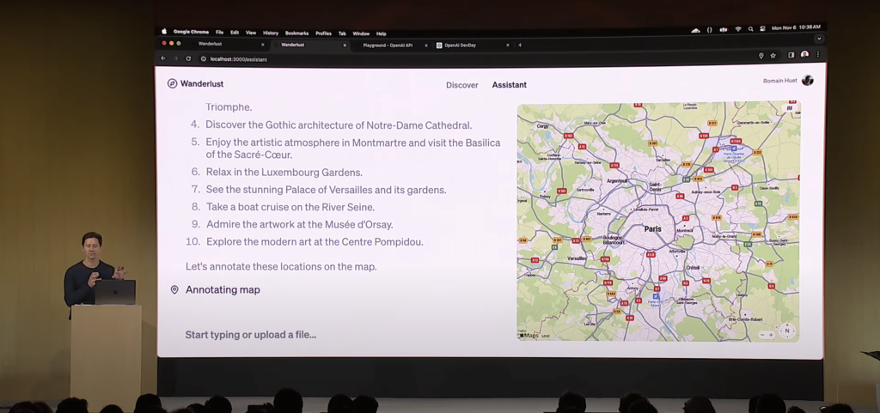This screenshot has width=880, height=413.
Task: Click the Annotating map status text
Action: coord(223,290)
